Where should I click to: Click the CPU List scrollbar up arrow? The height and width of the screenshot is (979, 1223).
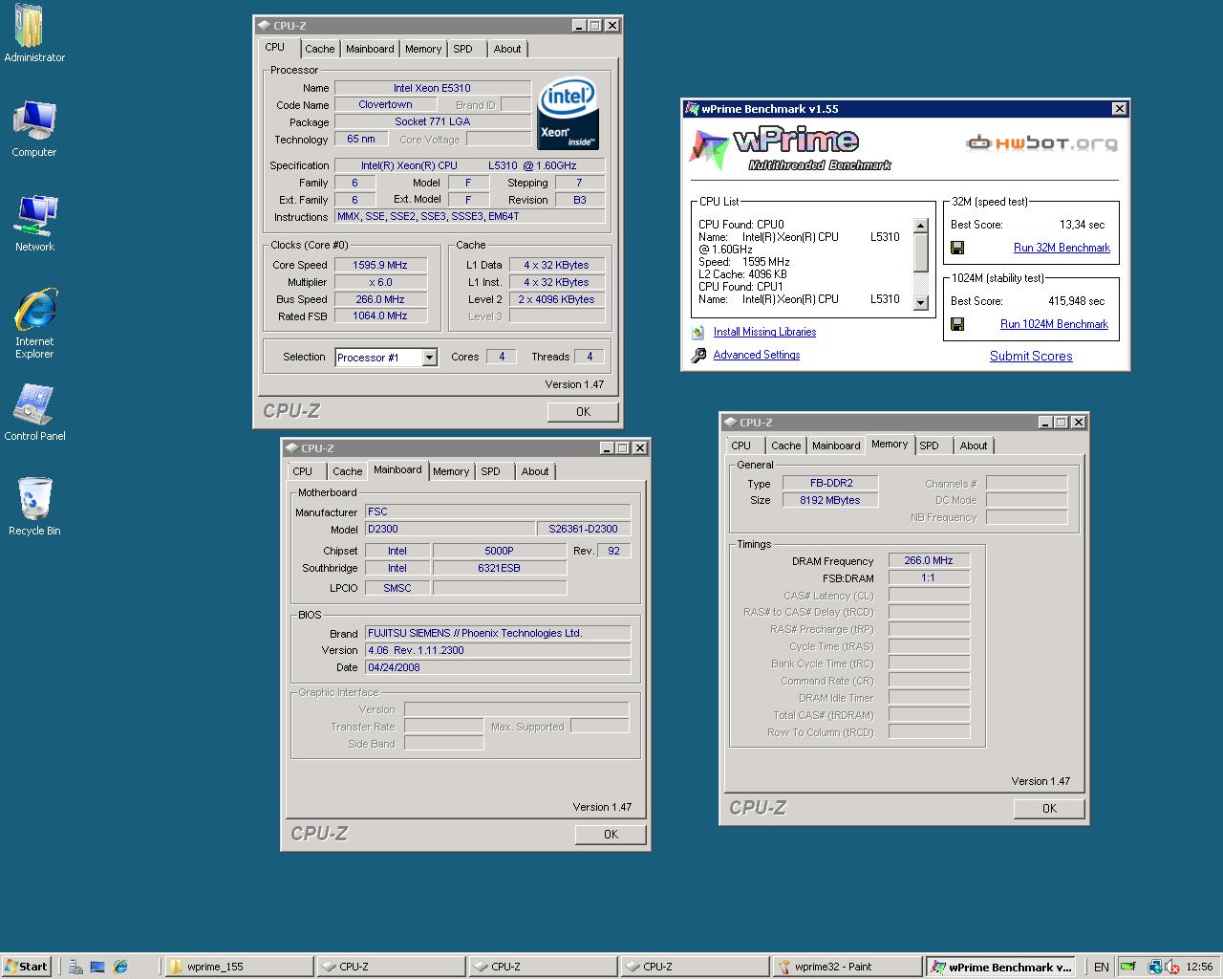[921, 227]
